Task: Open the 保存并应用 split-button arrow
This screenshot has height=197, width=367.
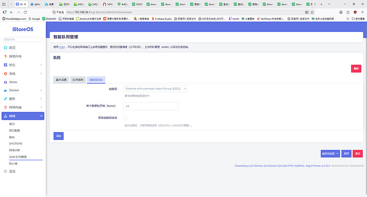Action: pyautogui.click(x=337, y=154)
